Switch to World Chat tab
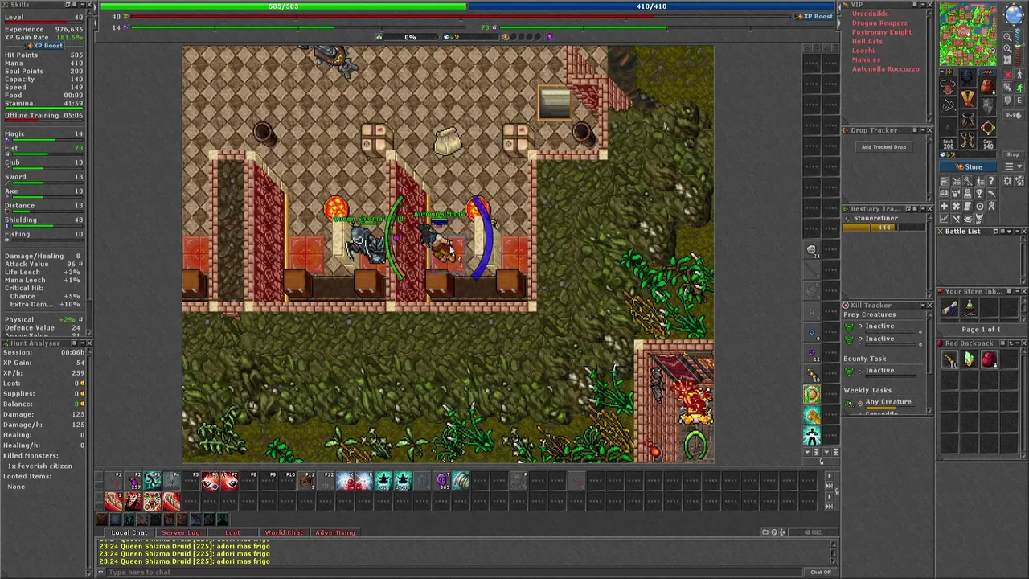This screenshot has width=1029, height=579. coord(284,532)
